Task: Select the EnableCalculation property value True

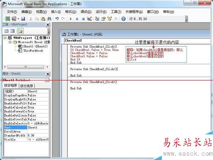Action: tap(38, 107)
